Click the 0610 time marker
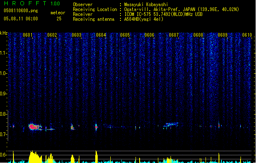This screenshot has width=256, height=163. click(x=247, y=35)
